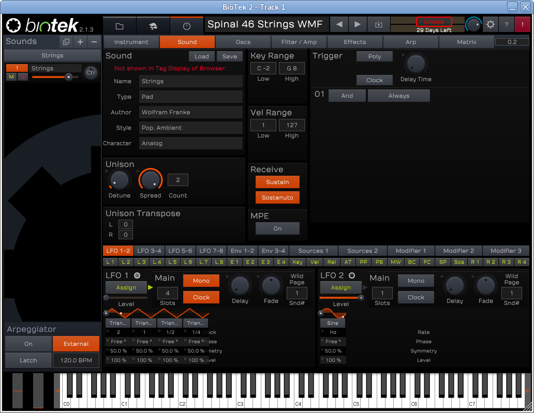Click the LFO 1 Fade knob
This screenshot has width=534, height=413.
(271, 285)
